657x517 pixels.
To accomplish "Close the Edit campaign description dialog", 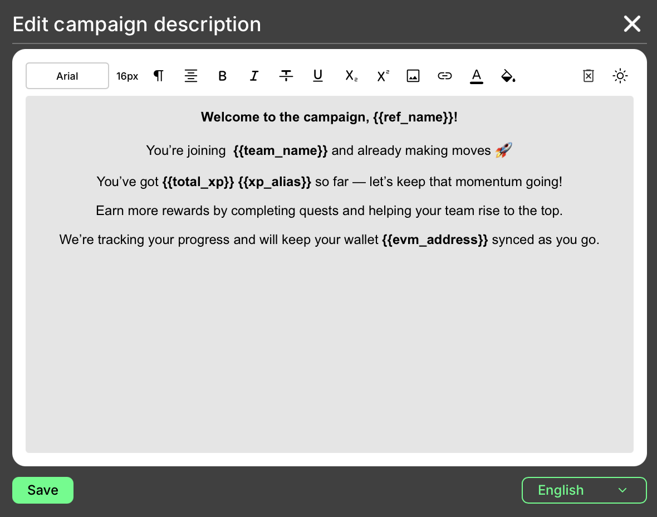I will click(632, 24).
